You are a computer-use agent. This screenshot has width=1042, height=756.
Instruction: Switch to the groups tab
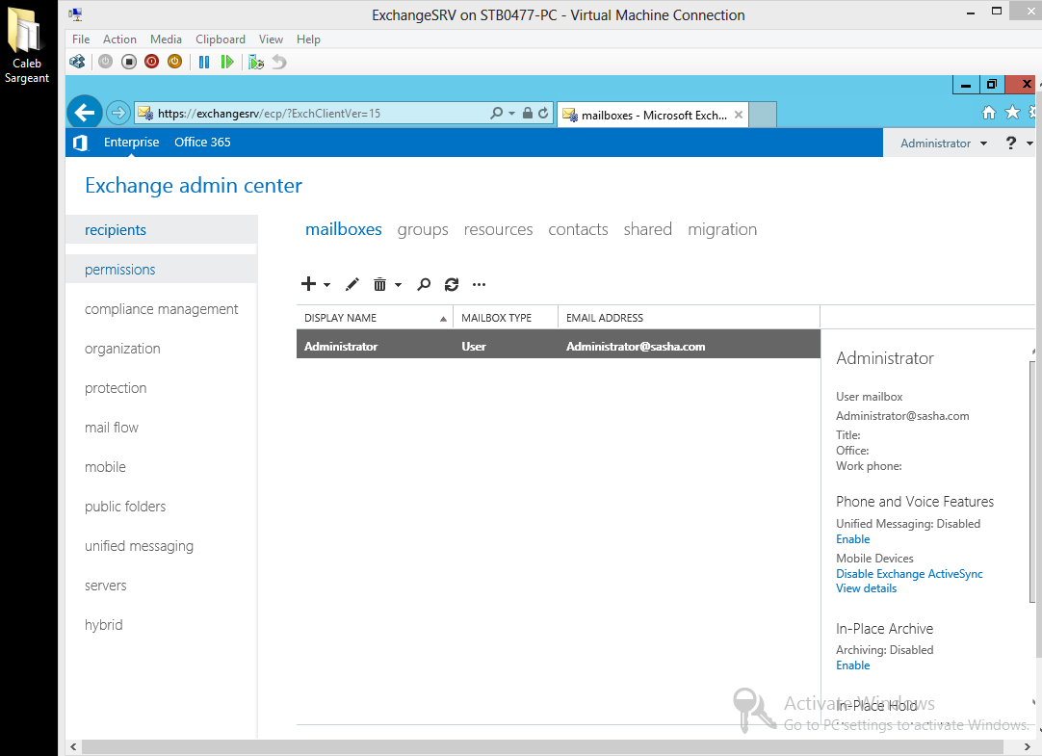(423, 230)
